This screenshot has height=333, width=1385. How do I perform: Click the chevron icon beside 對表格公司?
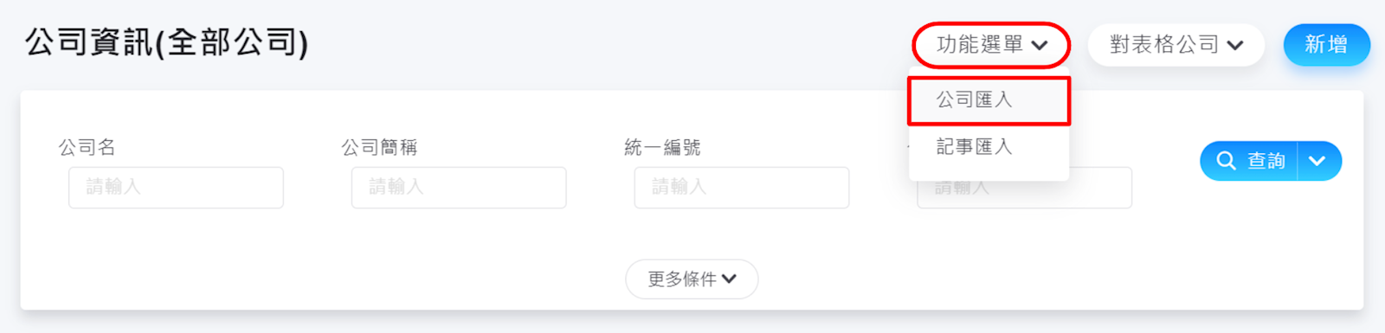coord(1235,46)
